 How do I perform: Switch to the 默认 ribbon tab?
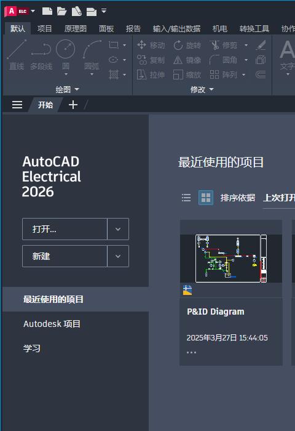point(18,28)
